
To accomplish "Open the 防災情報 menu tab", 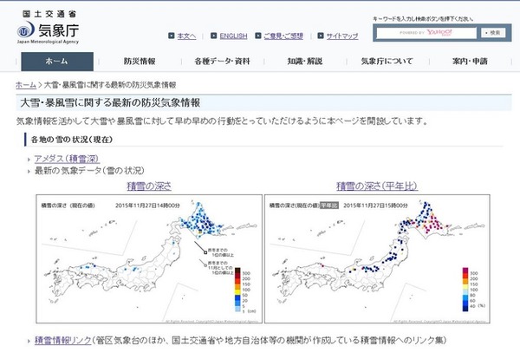I will click(x=140, y=62).
